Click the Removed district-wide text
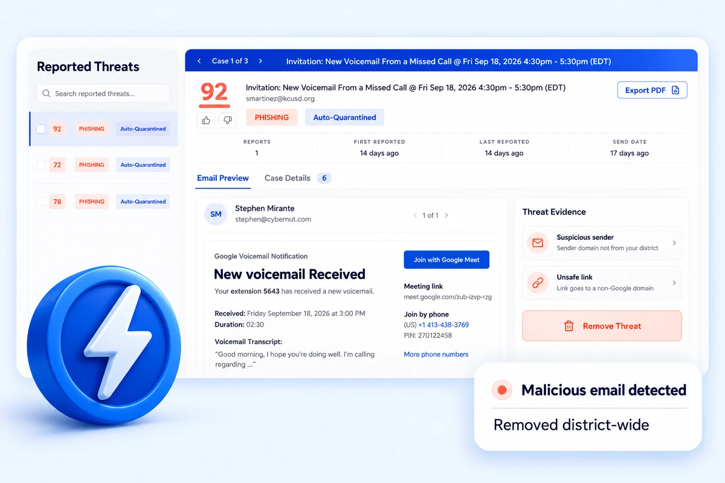This screenshot has height=483, width=725. click(572, 425)
